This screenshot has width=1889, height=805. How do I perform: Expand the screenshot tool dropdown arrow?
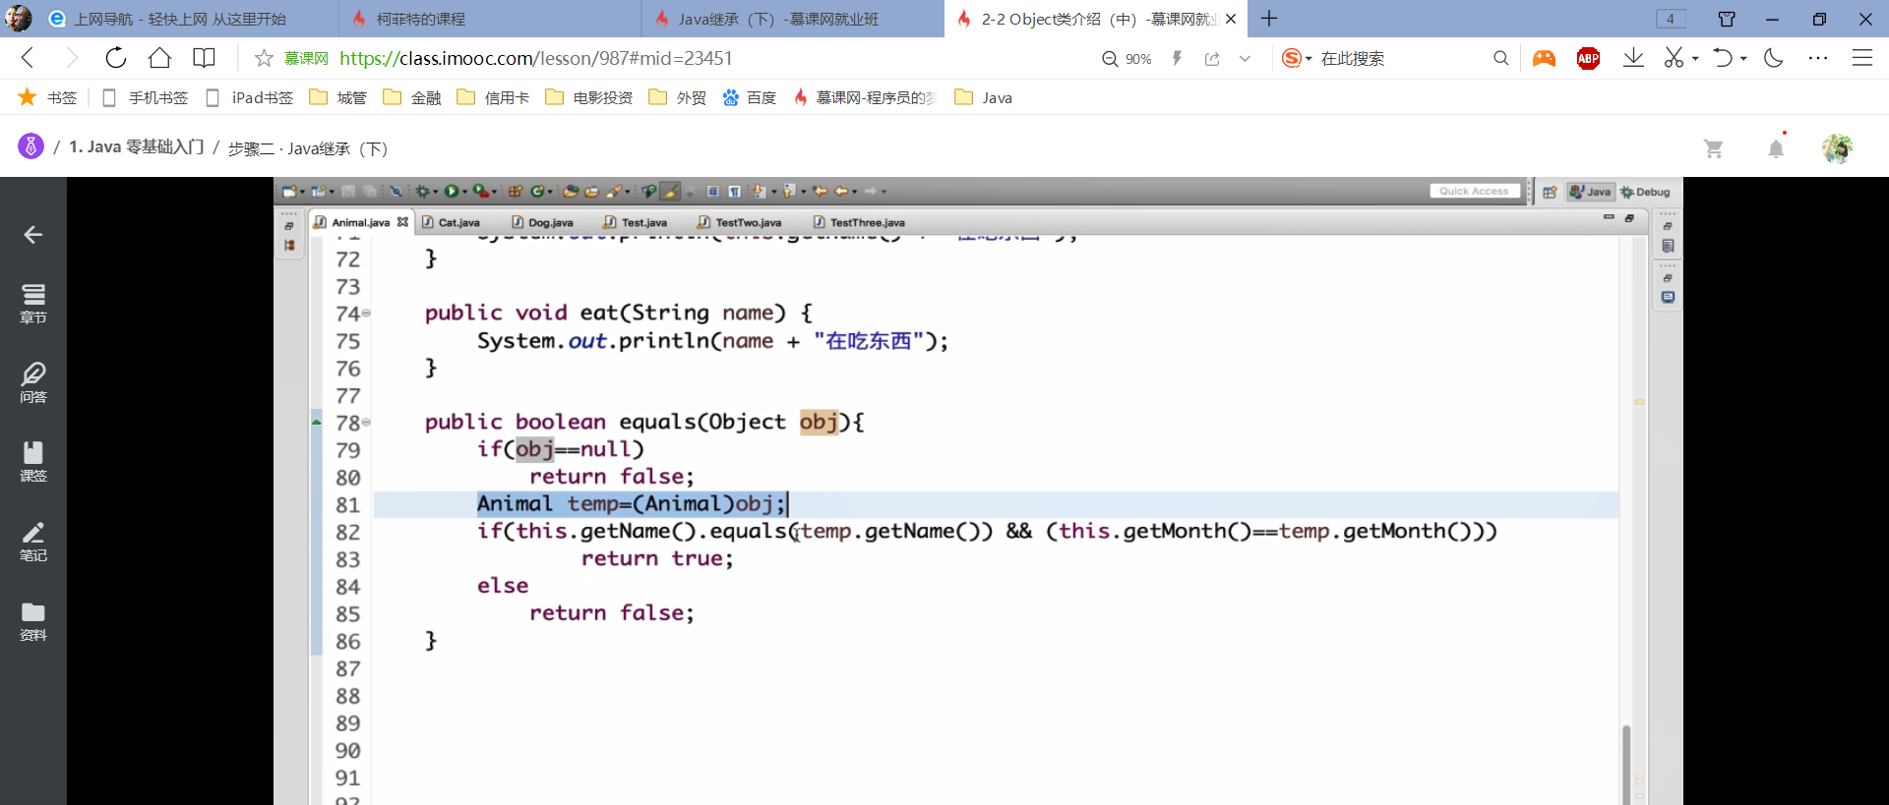1695,59
